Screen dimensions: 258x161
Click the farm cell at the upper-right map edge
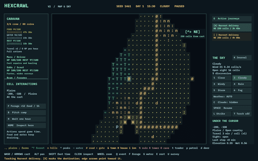184,45
